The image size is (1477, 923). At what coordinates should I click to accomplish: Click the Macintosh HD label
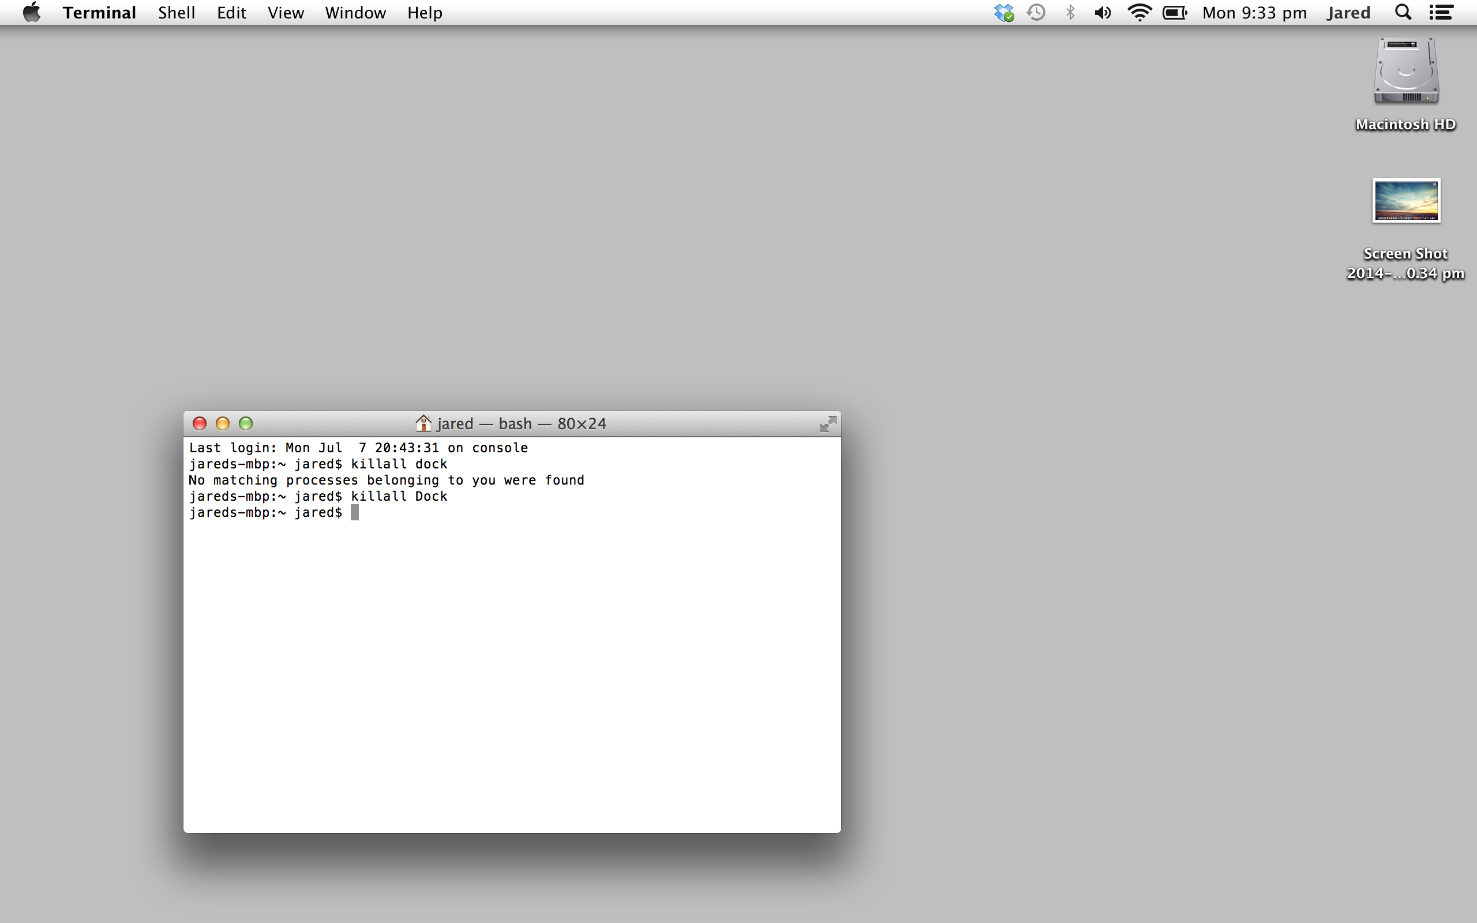pos(1405,125)
